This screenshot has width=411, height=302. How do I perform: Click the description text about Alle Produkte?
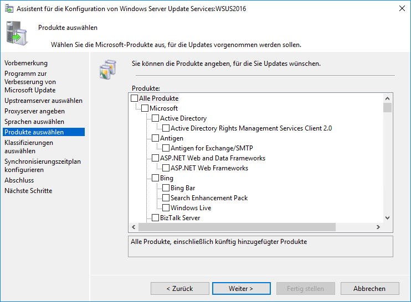click(x=219, y=241)
